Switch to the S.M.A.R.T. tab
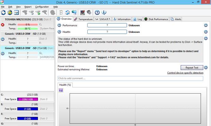211x126 pixels. point(103,19)
